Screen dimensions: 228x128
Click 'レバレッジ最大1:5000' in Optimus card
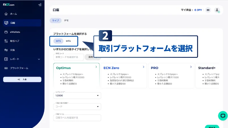73,77
